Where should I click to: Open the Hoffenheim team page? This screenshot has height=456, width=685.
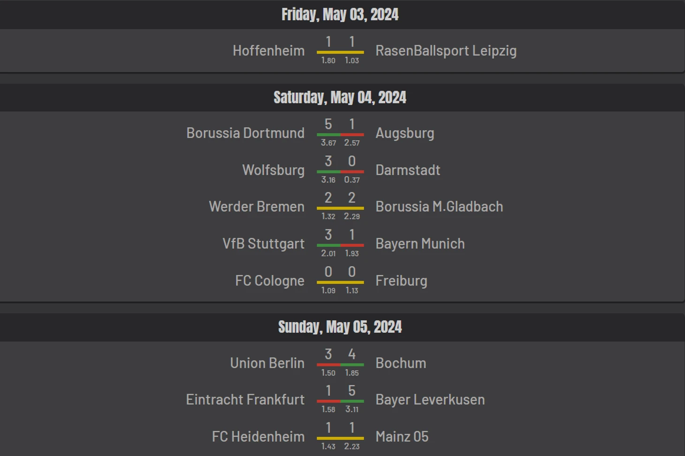click(268, 51)
